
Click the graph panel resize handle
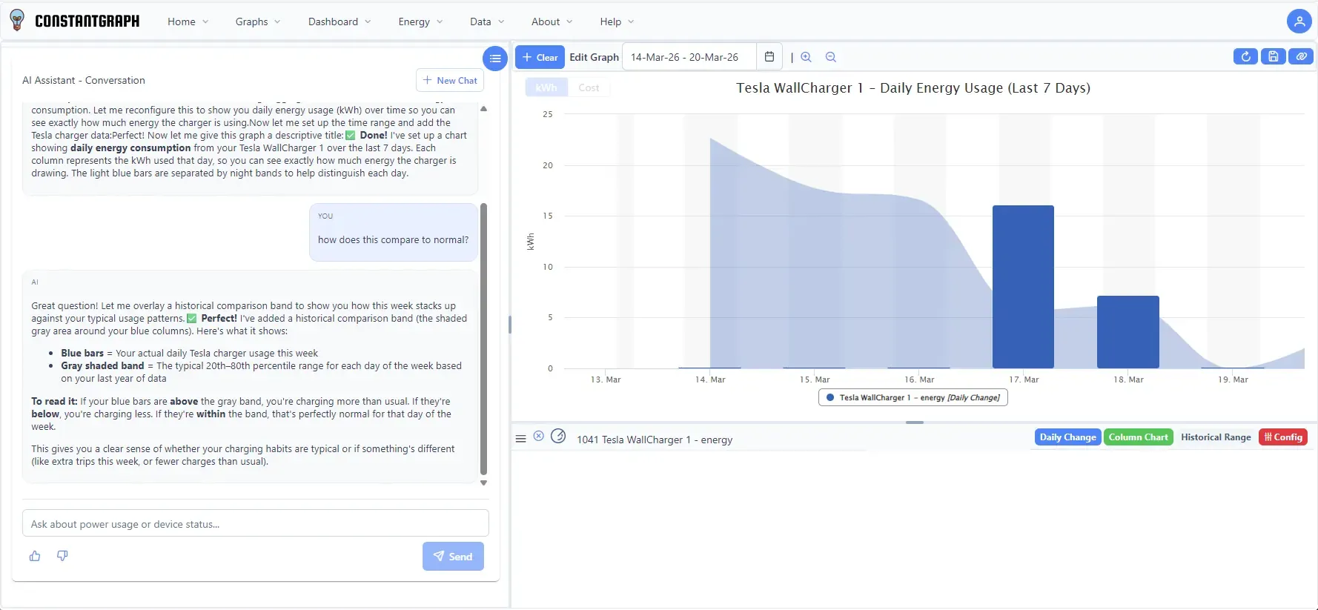point(915,422)
